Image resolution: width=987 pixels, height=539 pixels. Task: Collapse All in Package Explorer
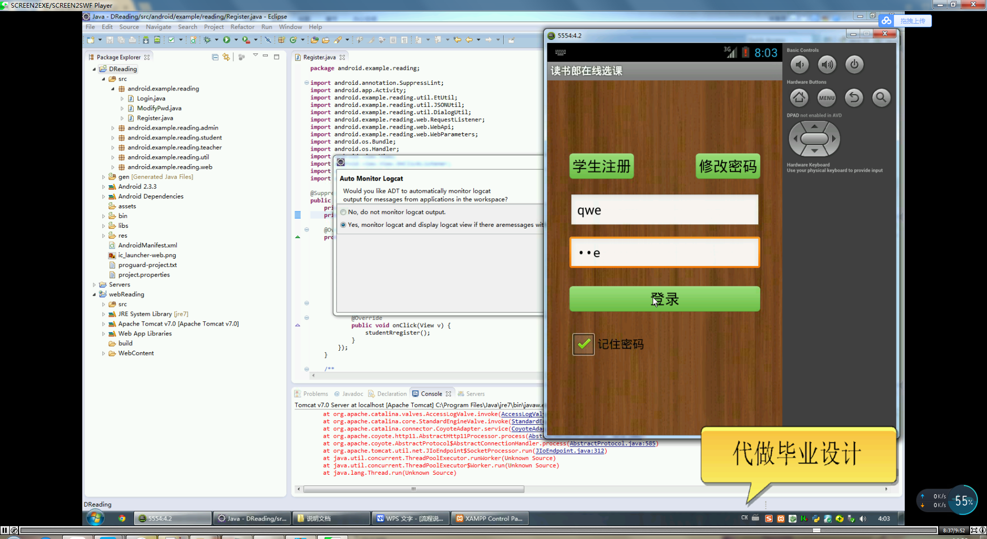215,57
